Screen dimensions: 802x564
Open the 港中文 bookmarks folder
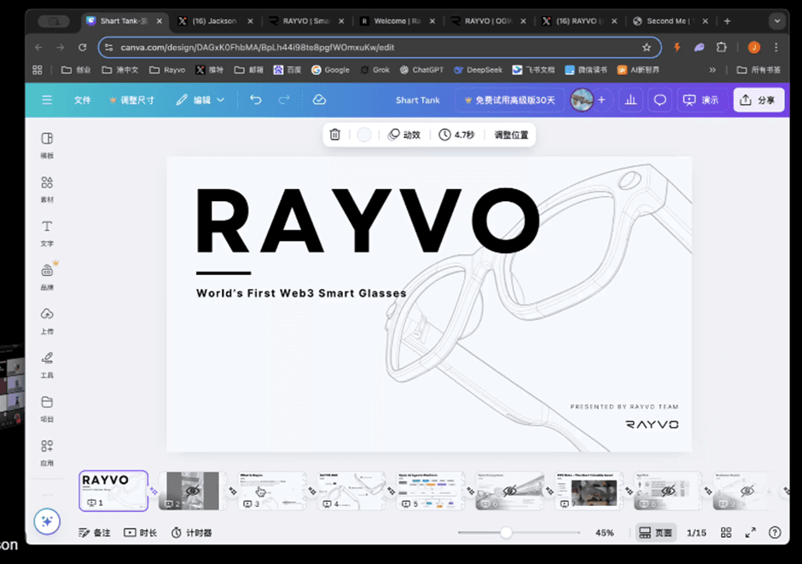120,70
